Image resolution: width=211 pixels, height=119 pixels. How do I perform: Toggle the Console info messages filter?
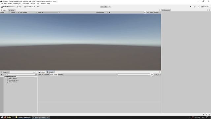pyautogui.click(x=152, y=74)
